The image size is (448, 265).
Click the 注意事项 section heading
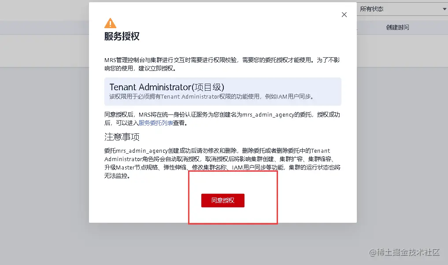[x=122, y=137]
